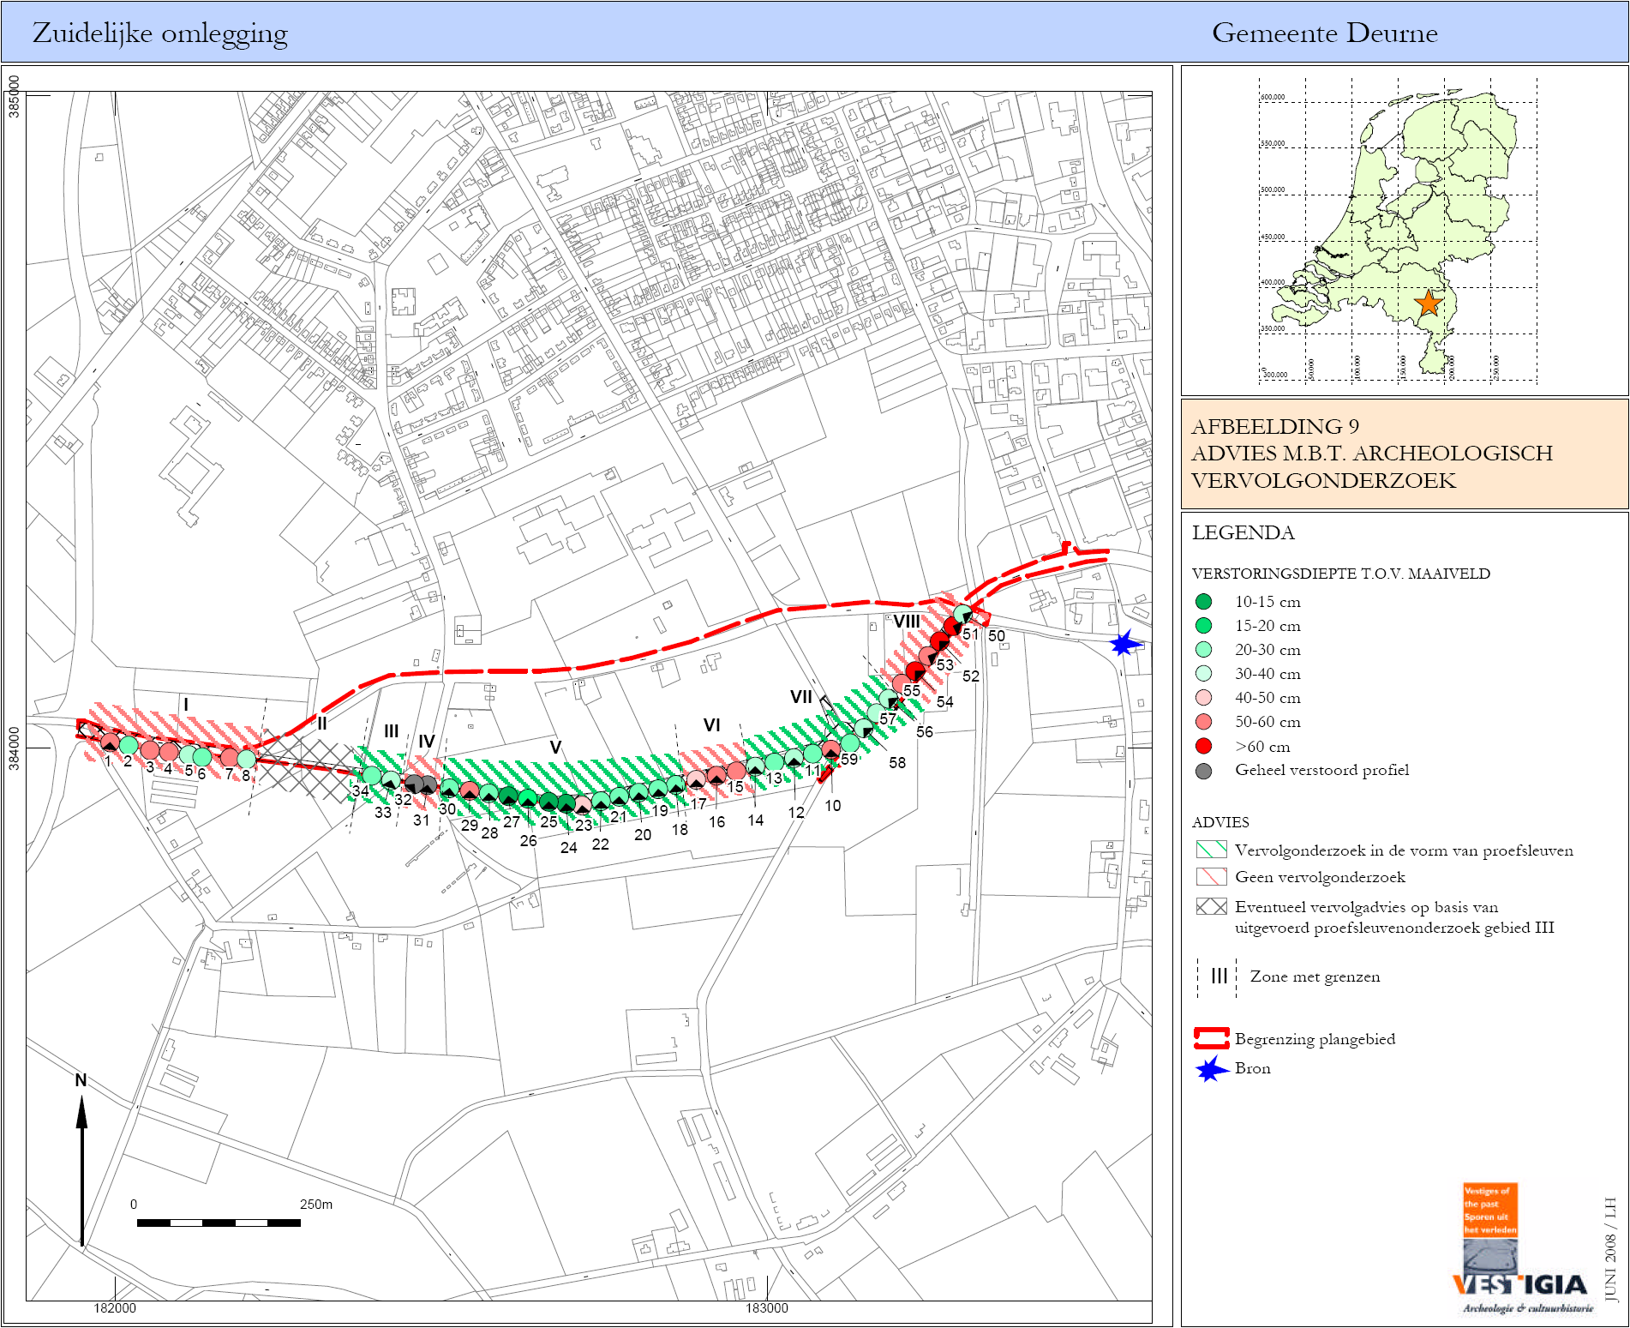The width and height of the screenshot is (1630, 1328).
Task: Click the zone III label on map
Action: [392, 731]
